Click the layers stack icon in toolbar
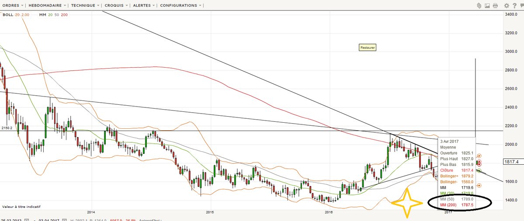524x221 pixels. [x=479, y=6]
